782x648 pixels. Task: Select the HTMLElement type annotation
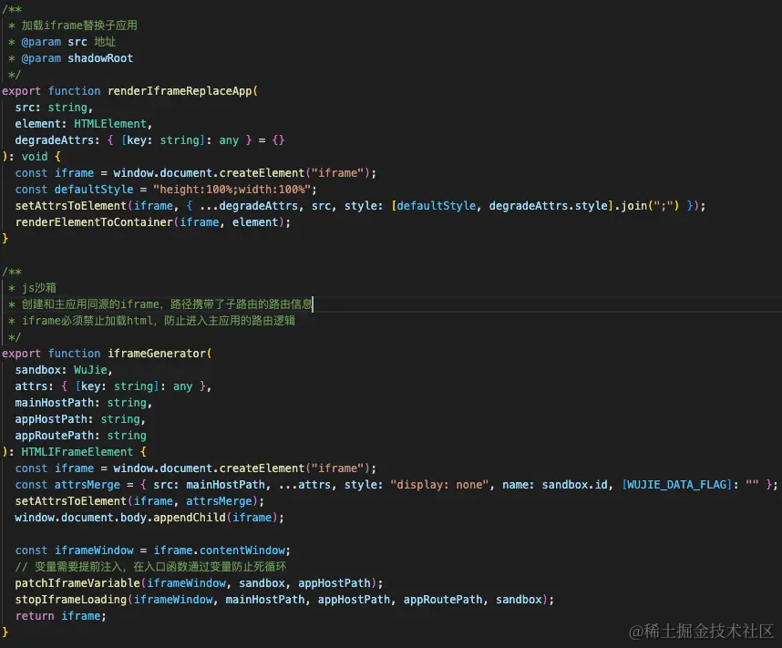[x=110, y=124]
